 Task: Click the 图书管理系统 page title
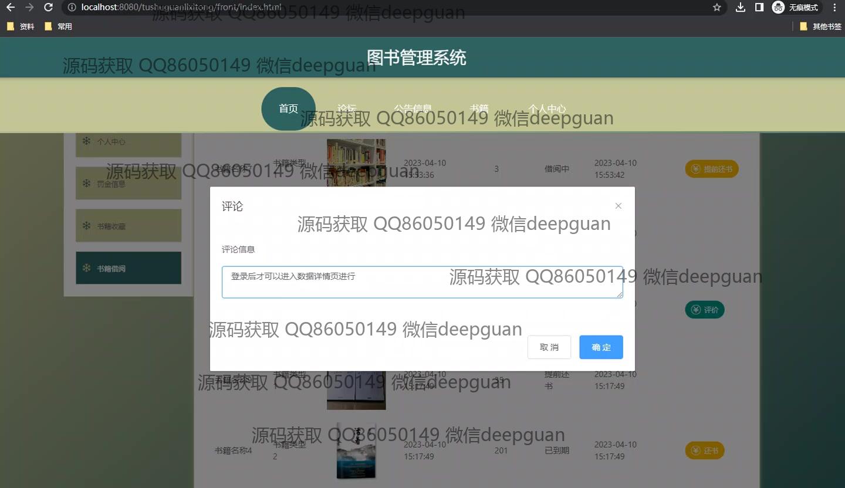coord(417,57)
